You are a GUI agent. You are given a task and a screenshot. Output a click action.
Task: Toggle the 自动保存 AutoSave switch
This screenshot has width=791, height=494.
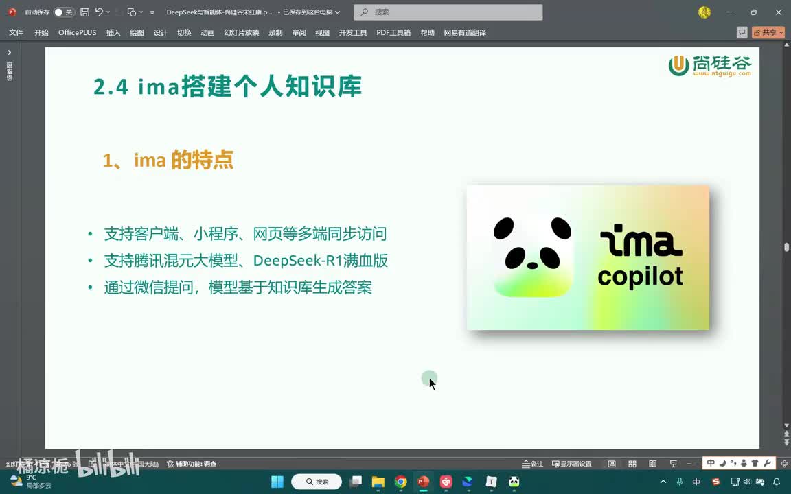pos(64,12)
